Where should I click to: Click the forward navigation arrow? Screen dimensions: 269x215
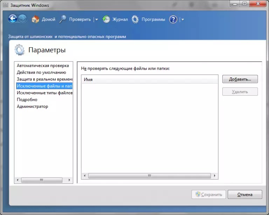[22, 19]
